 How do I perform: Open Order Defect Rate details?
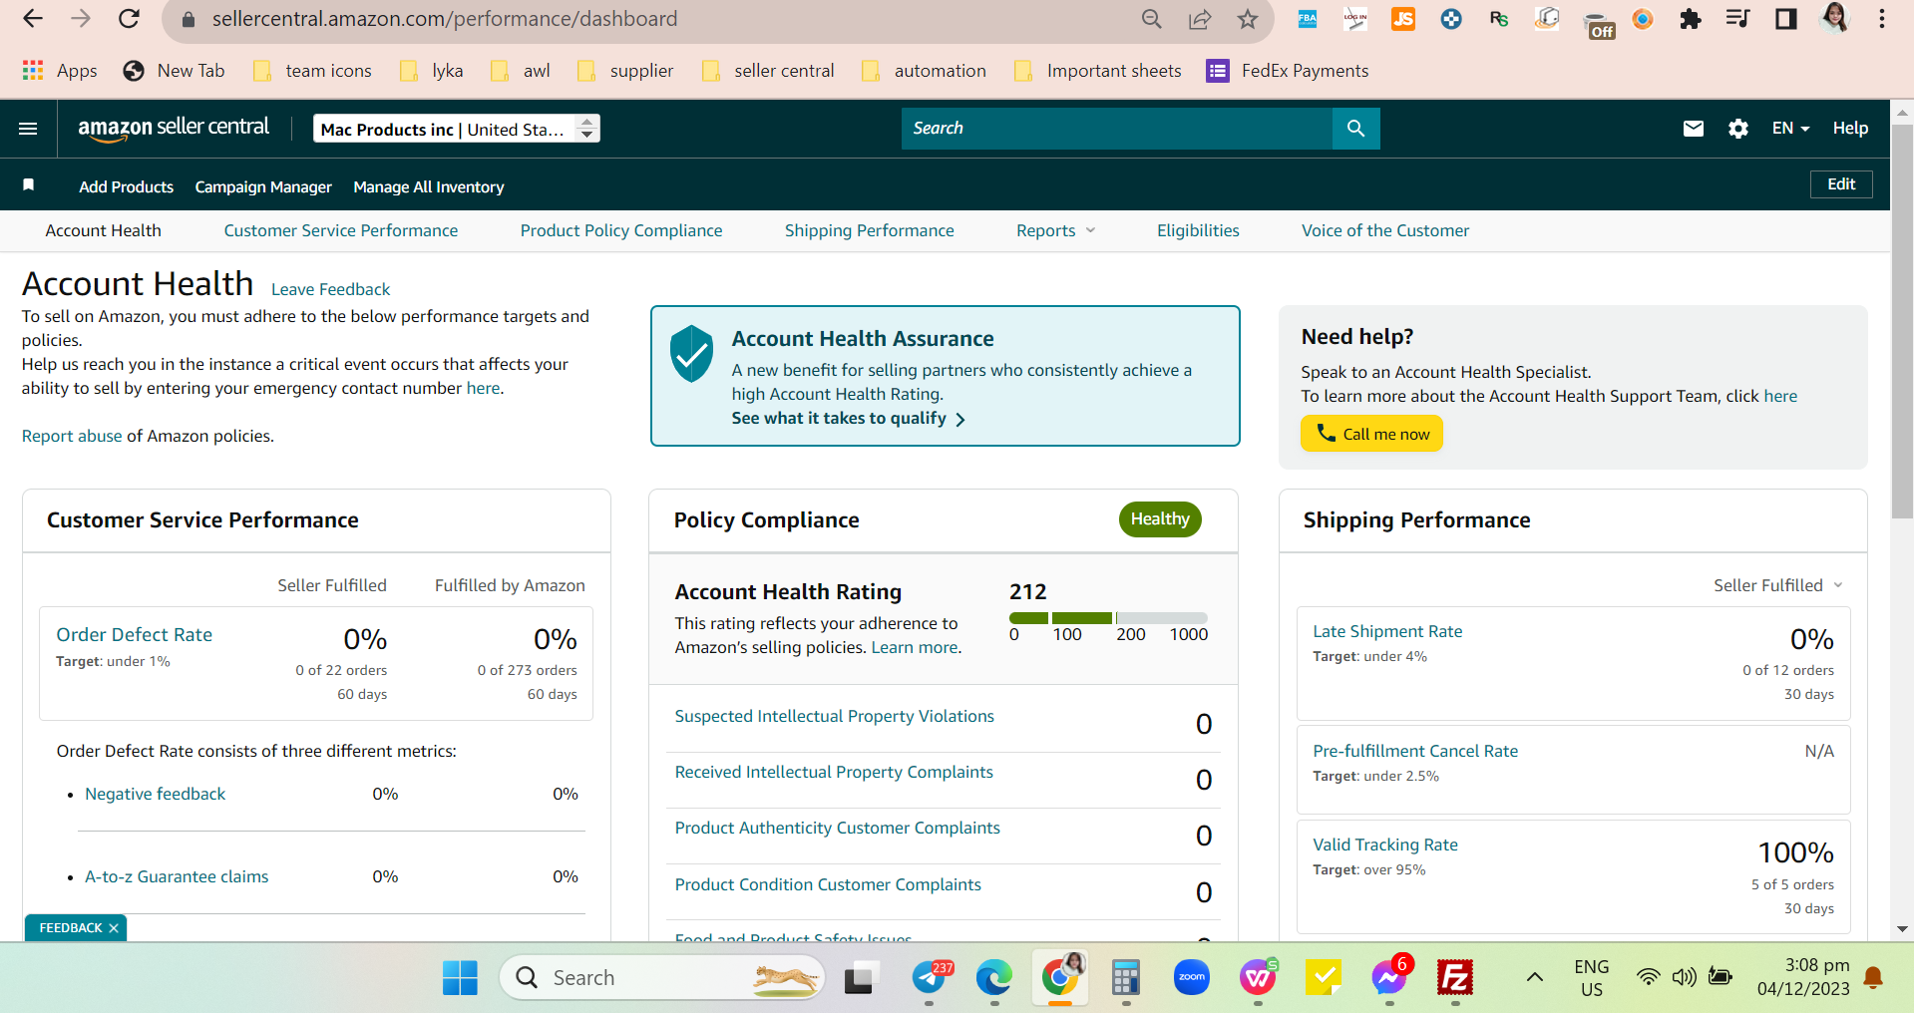135,635
